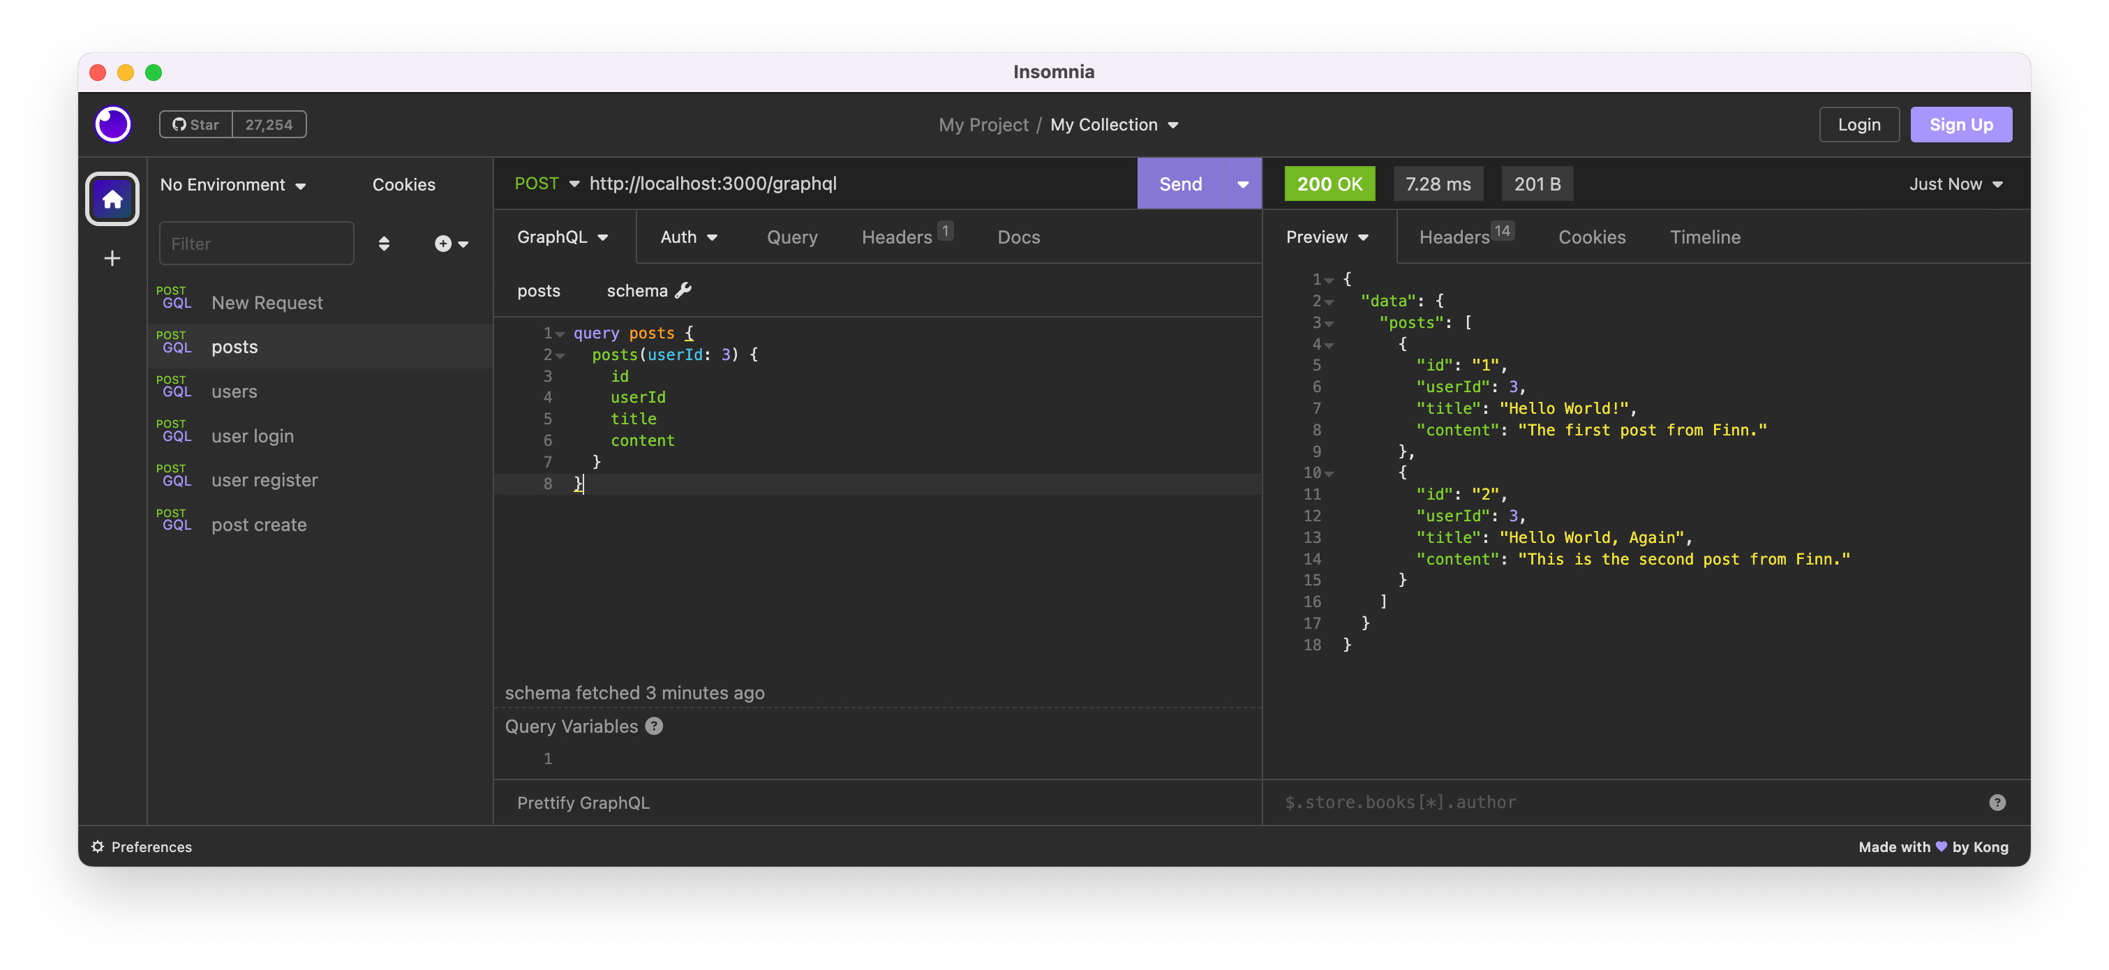Collapse response "posts" fold arrow on line 3
The image size is (2109, 970).
point(1329,323)
